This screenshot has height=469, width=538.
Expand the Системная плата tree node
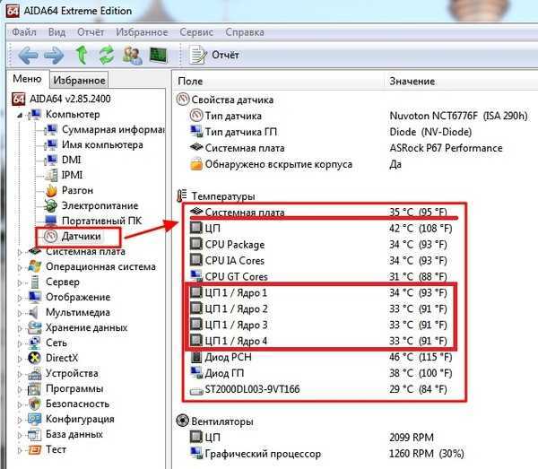click(20, 252)
